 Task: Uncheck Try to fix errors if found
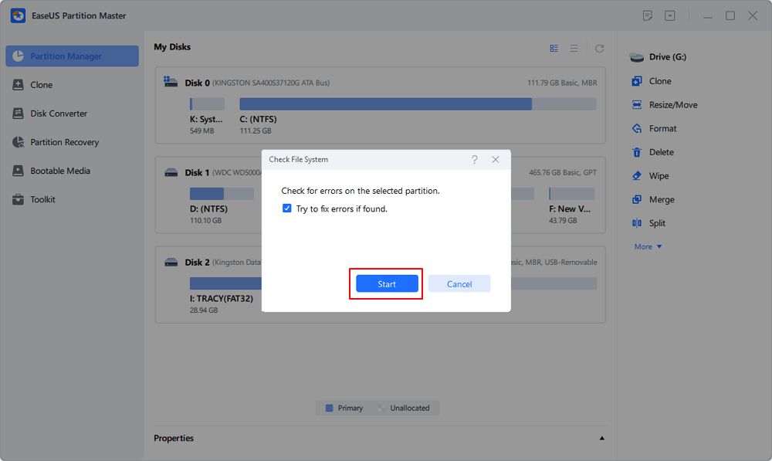(287, 209)
